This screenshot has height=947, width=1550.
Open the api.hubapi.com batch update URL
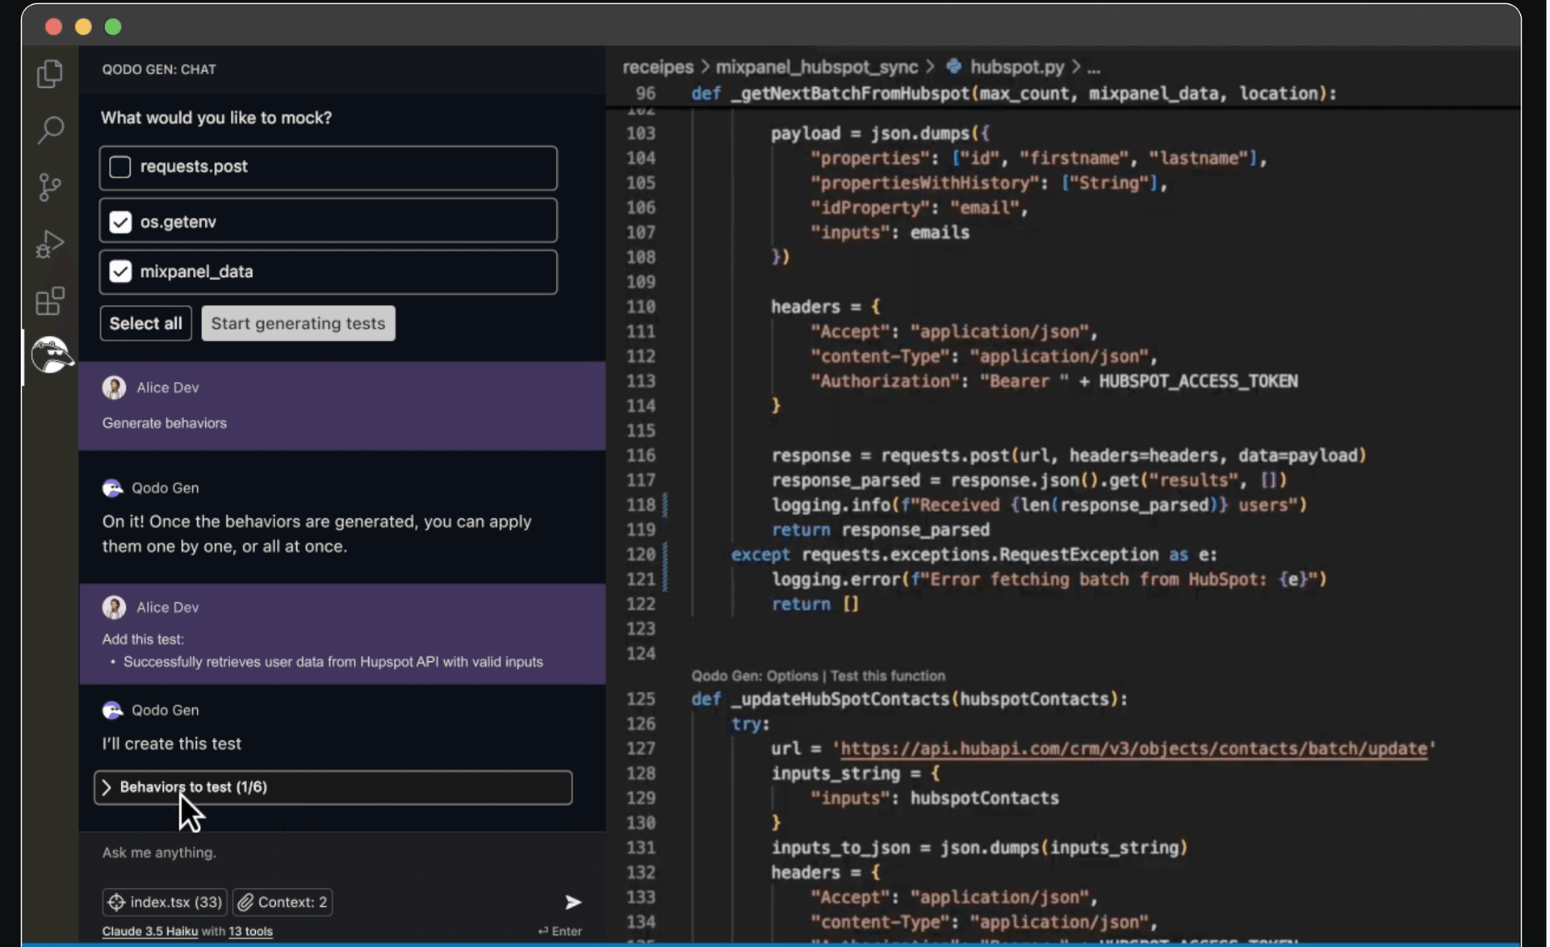[1133, 748]
